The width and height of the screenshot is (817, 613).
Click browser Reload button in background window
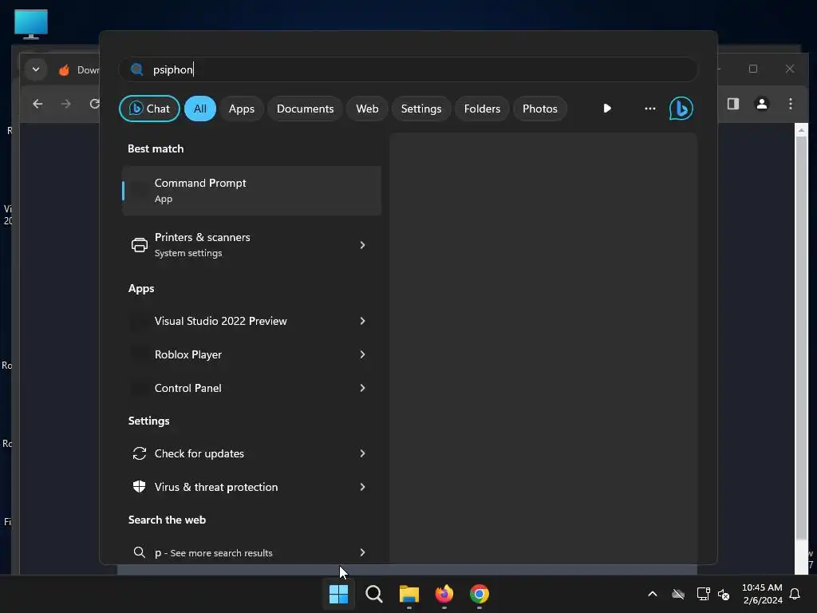coord(94,104)
